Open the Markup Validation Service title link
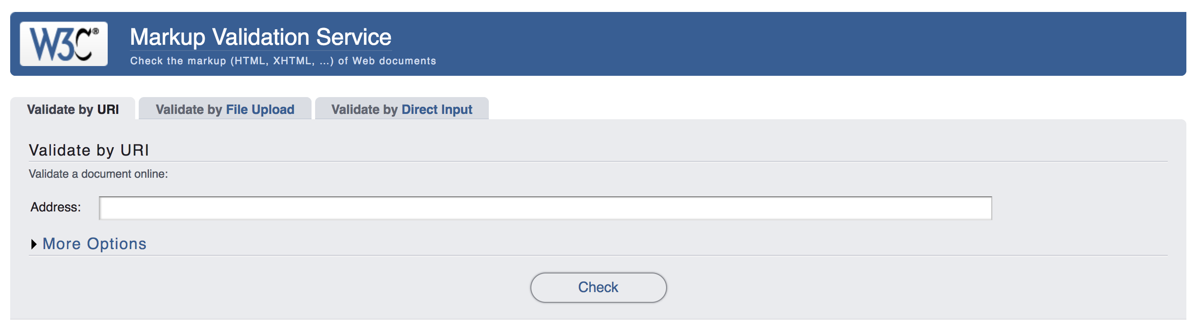This screenshot has width=1197, height=332. pos(260,37)
